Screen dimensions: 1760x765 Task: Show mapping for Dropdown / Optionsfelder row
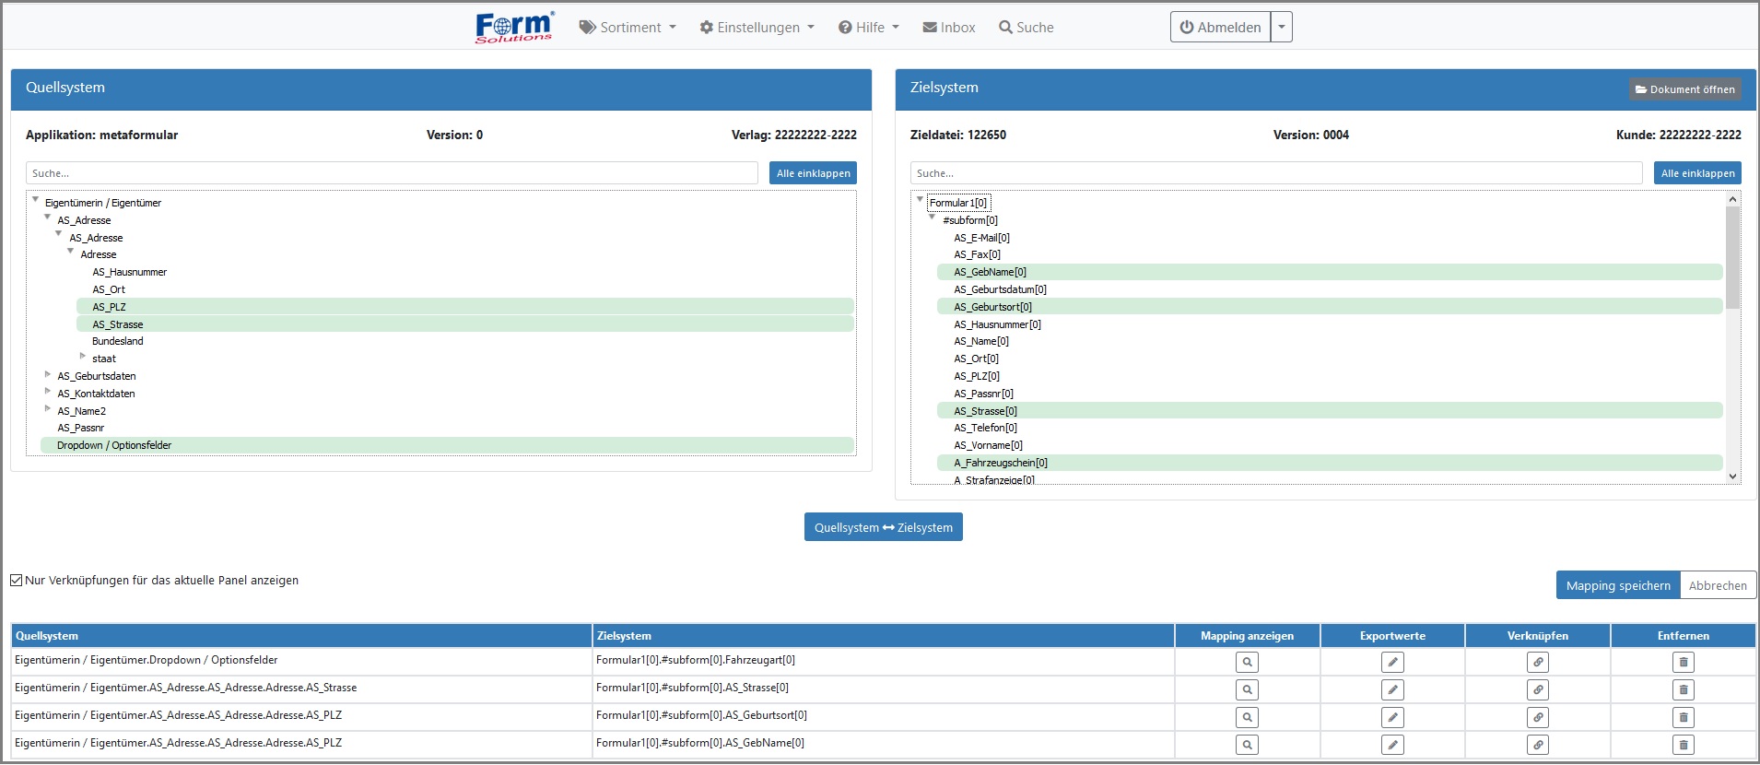coord(1247,662)
